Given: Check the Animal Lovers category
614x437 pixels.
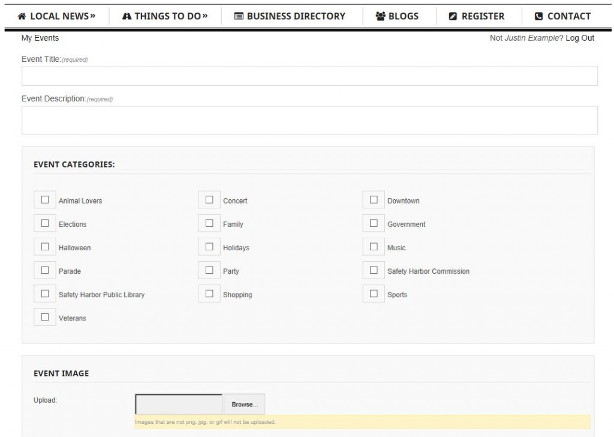Looking at the screenshot, I should [x=45, y=200].
